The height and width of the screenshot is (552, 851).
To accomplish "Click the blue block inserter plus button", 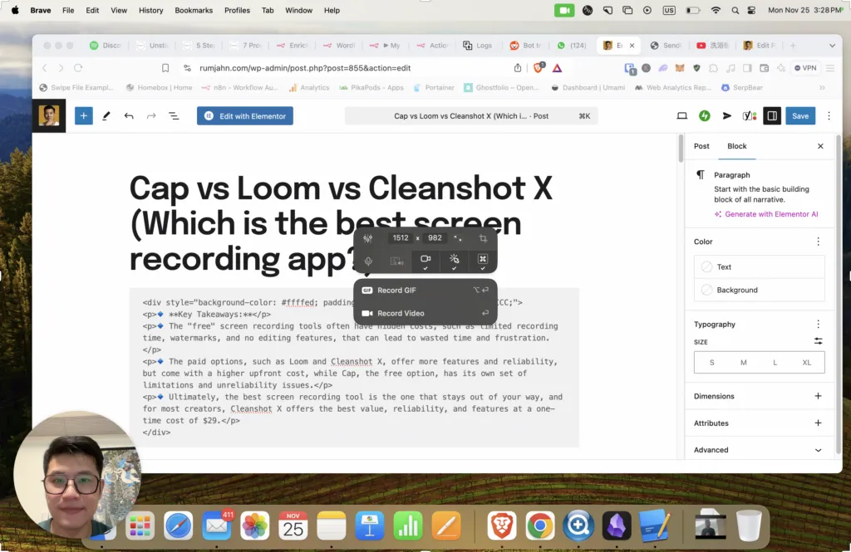I will point(84,116).
